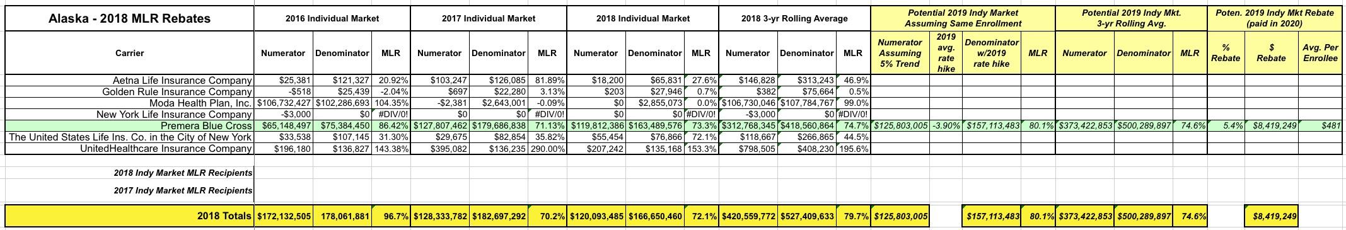Viewport: 1346px width, 230px height.
Task: Click the Golden Rule Insurance Company cell
Action: [x=129, y=91]
